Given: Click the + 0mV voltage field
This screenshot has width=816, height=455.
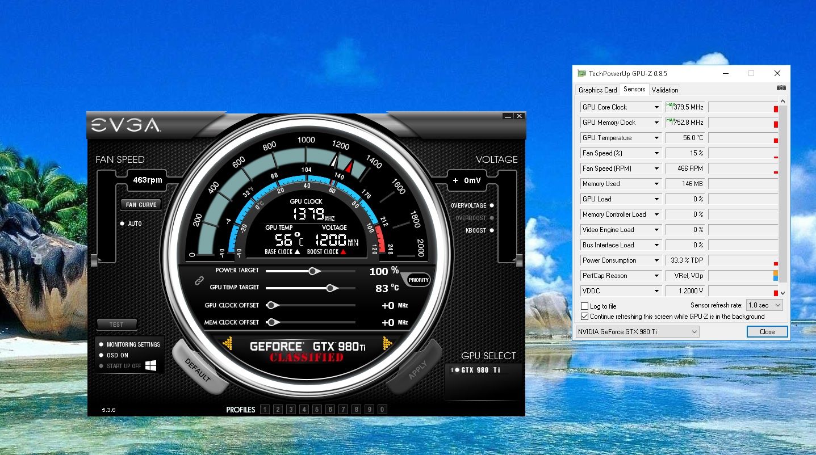Looking at the screenshot, I should 468,180.
